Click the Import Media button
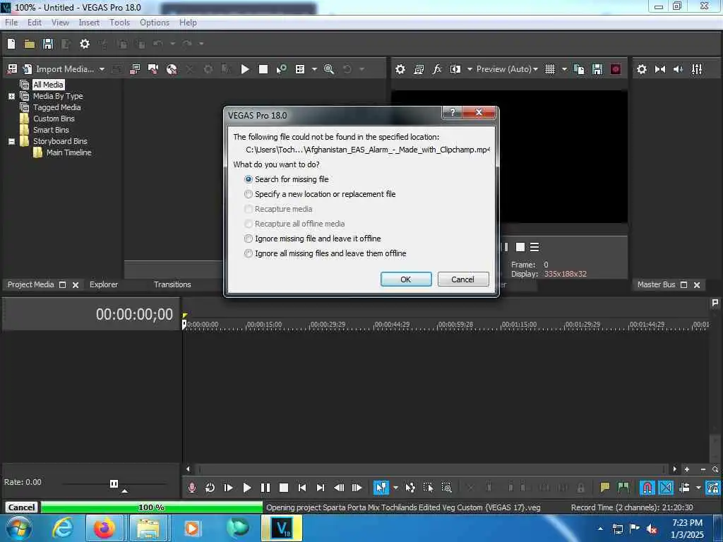Image resolution: width=723 pixels, height=542 pixels. pos(58,69)
